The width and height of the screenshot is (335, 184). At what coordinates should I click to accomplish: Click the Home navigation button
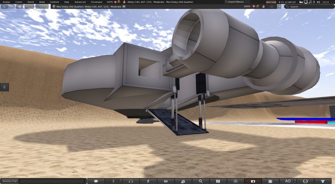point(20,7)
